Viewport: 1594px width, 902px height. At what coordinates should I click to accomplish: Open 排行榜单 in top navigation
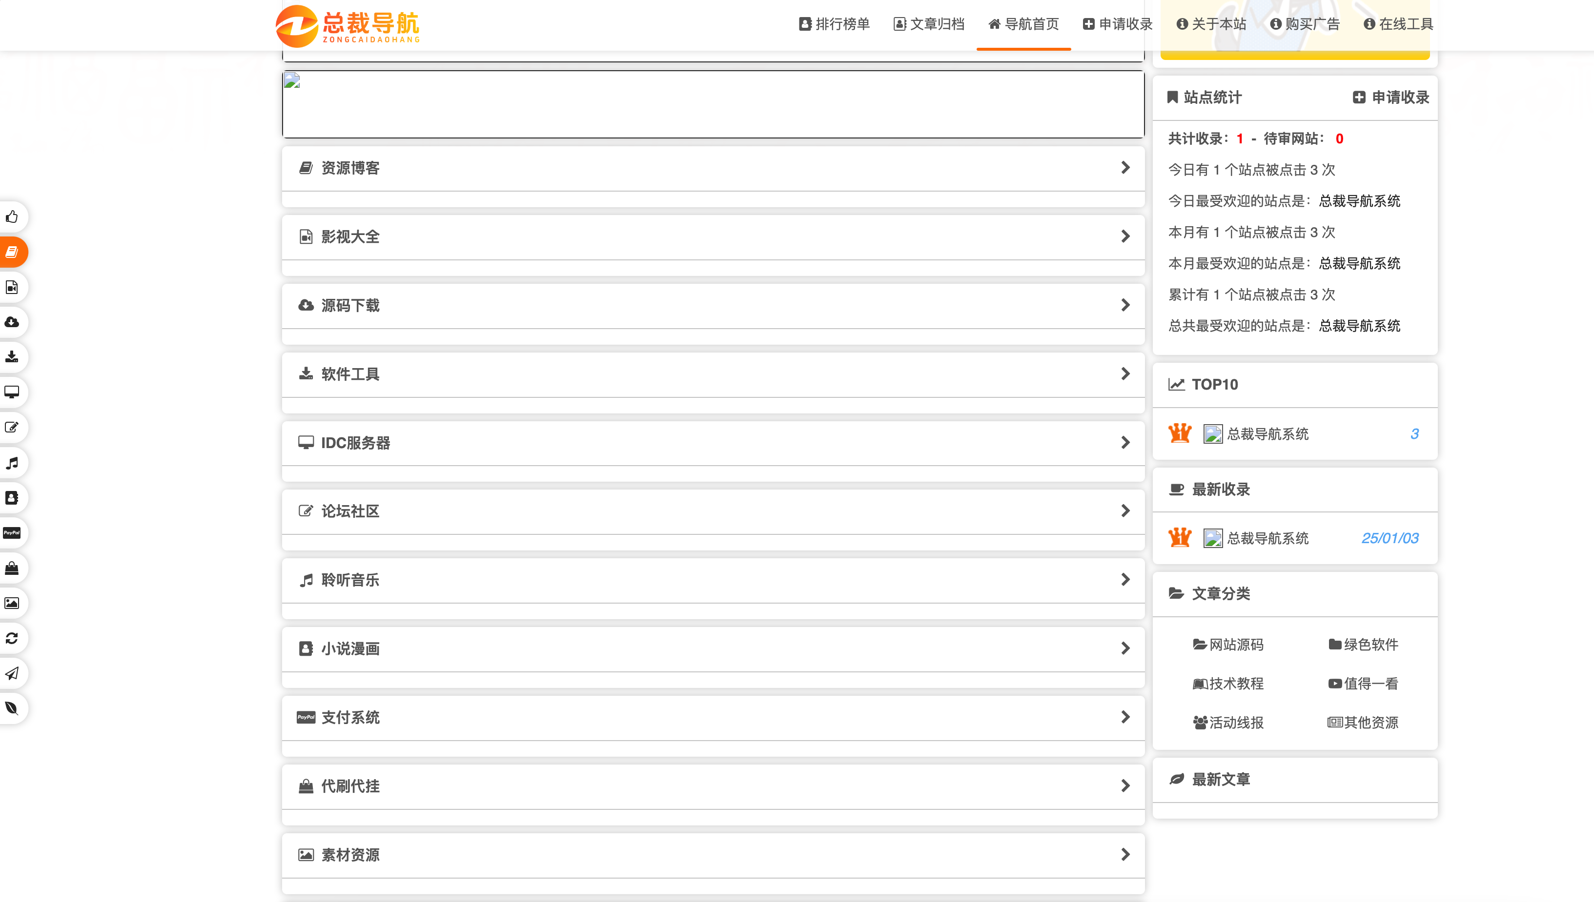(x=835, y=24)
